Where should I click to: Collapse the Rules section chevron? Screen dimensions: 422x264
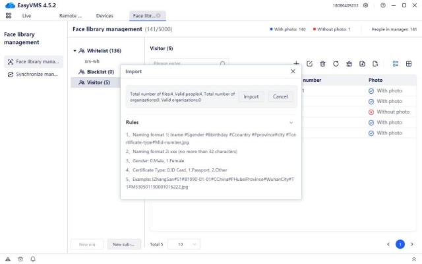point(291,123)
